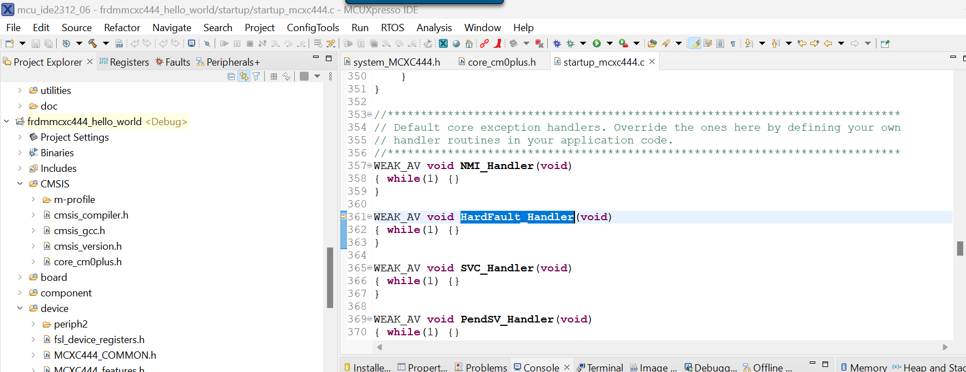Select Project Settings tree item
Image resolution: width=966 pixels, height=372 pixels.
click(75, 137)
